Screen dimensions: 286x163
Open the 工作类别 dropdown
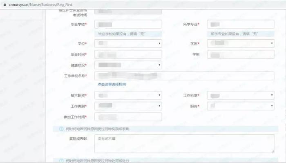tap(128, 106)
